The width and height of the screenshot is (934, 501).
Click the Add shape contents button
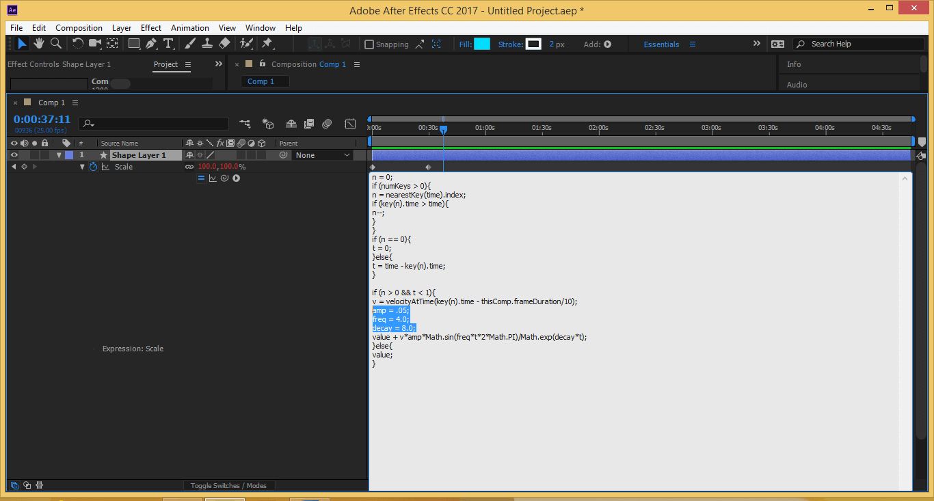(607, 44)
